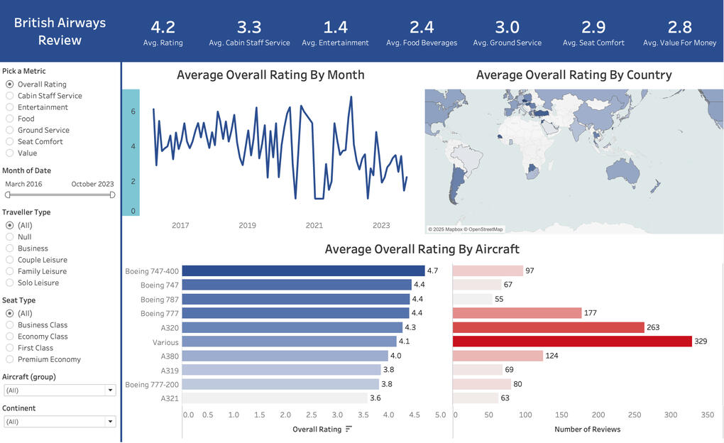724x443 pixels.
Task: Select the Overall Rating metric radio button
Action: click(9, 84)
